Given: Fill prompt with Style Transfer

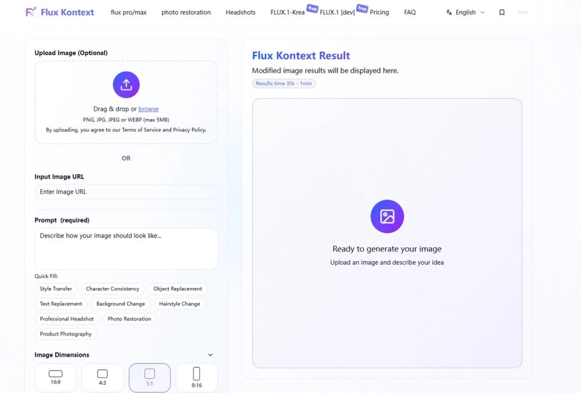Looking at the screenshot, I should click(x=56, y=289).
